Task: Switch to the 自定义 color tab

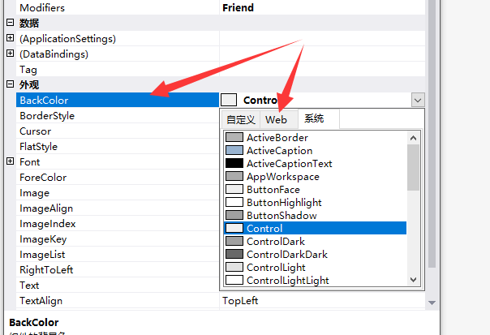Action: point(241,119)
